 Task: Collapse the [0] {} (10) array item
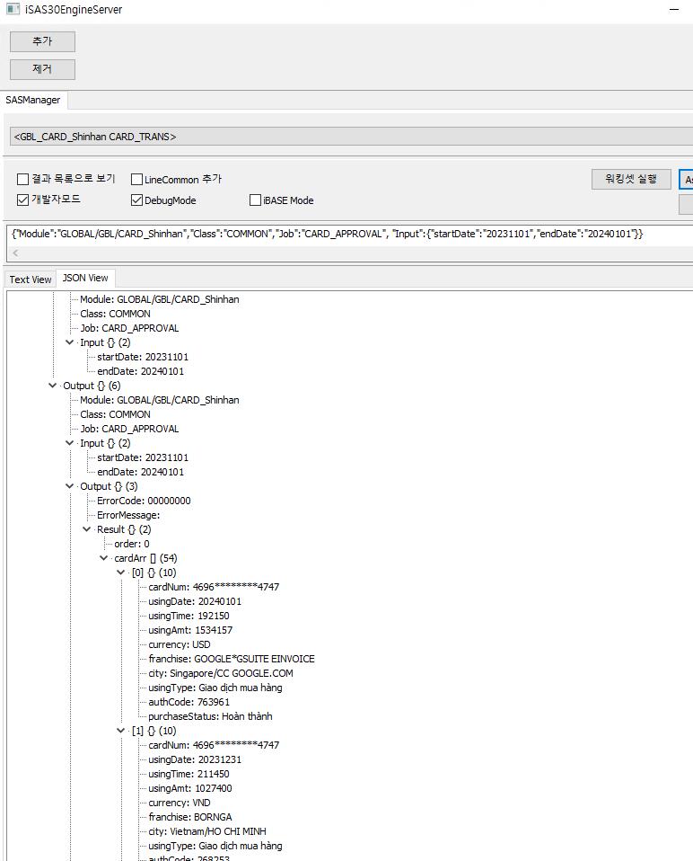(x=120, y=573)
